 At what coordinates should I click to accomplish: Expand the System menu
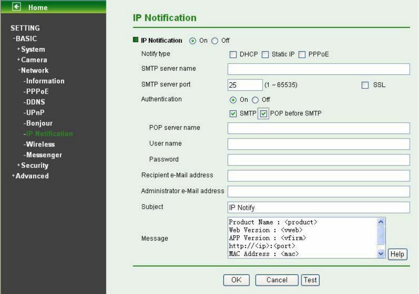click(x=31, y=49)
